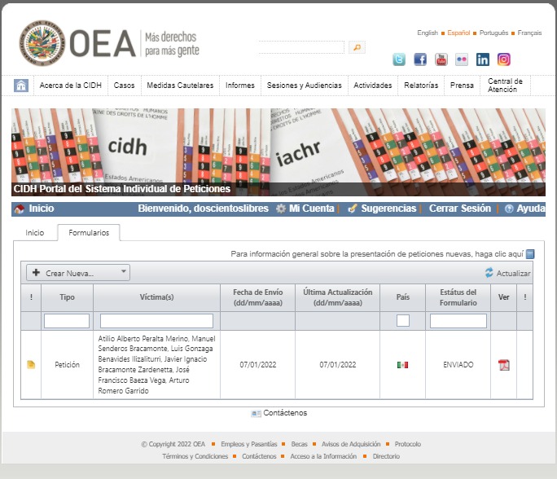557x479 pixels.
Task: Open the País filter dropdown box
Action: 402,321
